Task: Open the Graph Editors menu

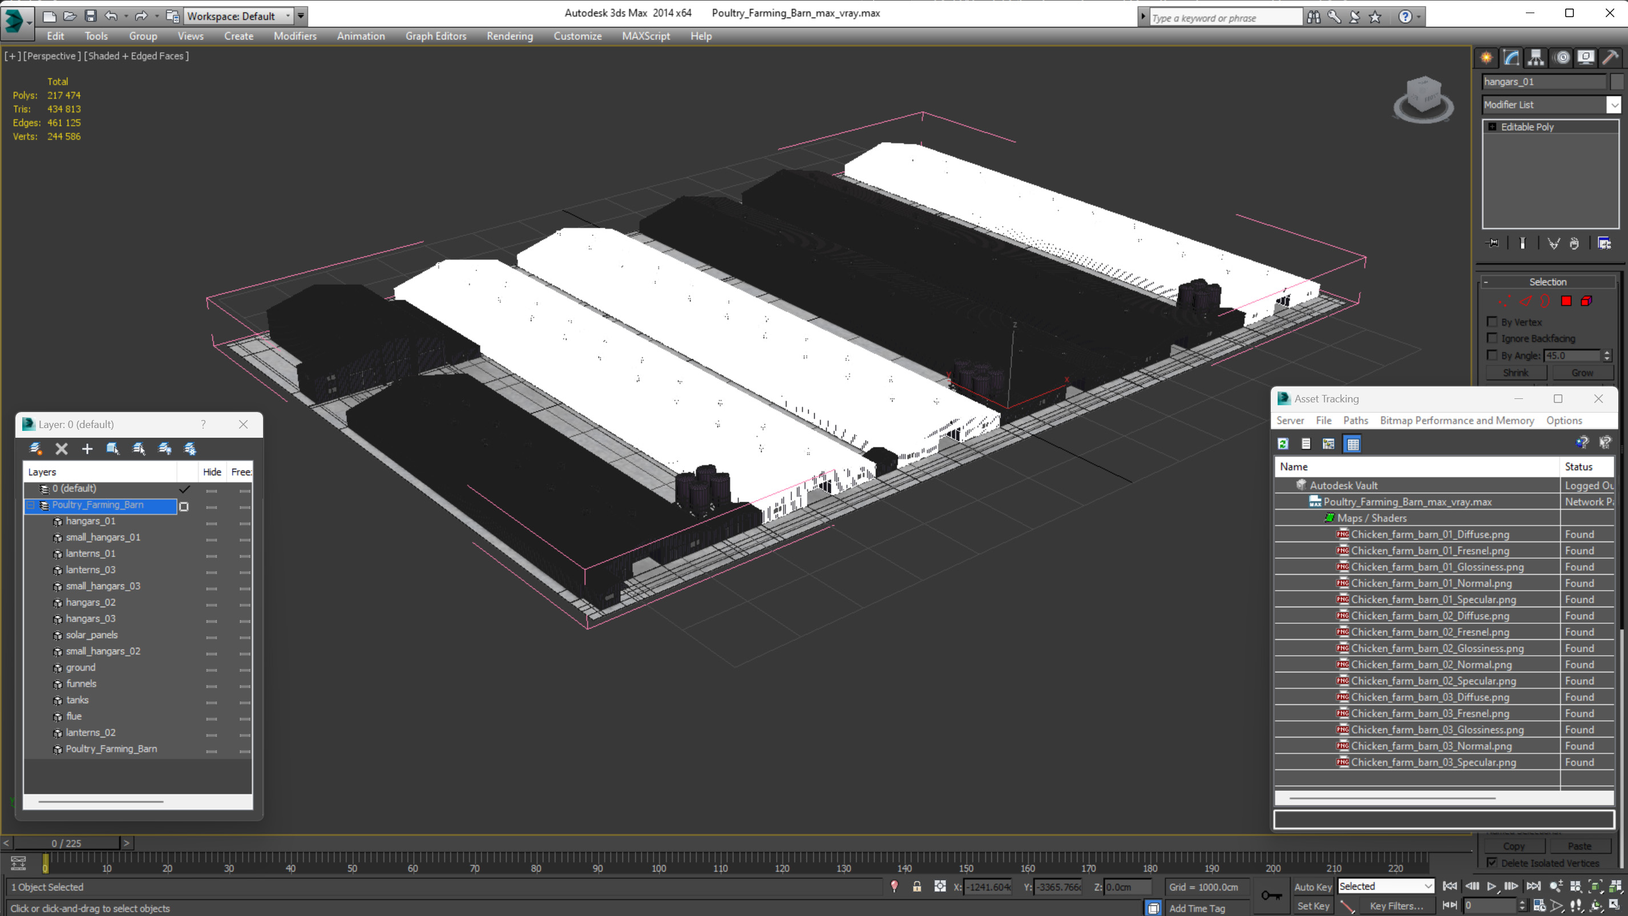Action: coord(435,36)
